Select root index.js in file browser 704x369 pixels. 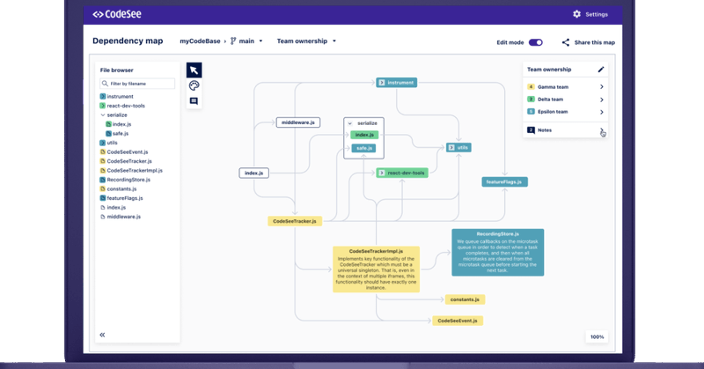point(116,207)
